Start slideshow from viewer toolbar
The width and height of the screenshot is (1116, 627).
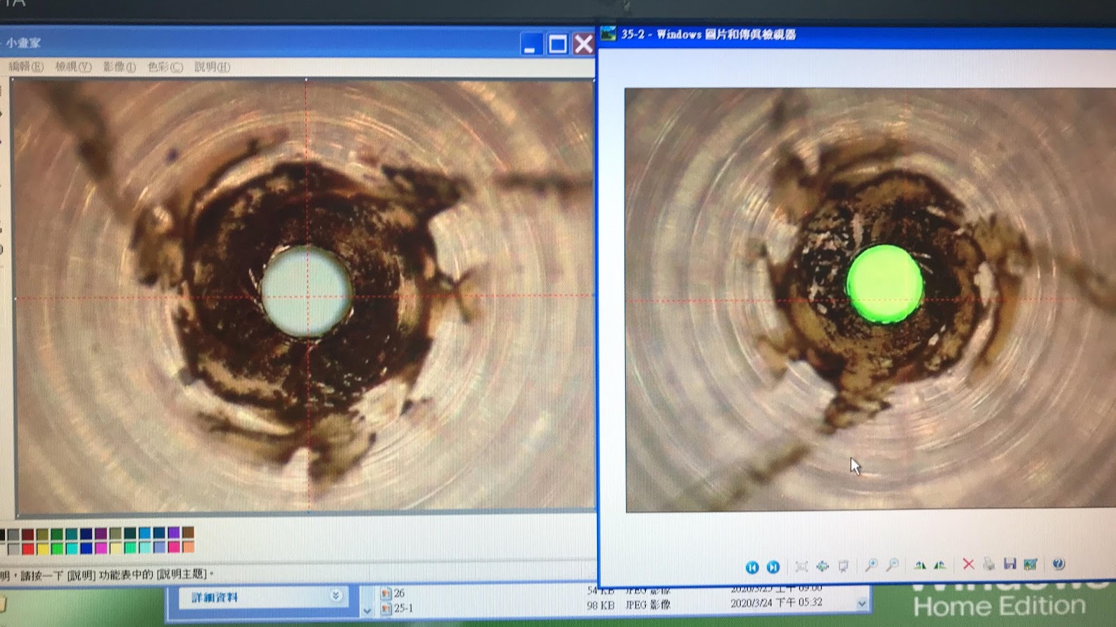point(843,566)
